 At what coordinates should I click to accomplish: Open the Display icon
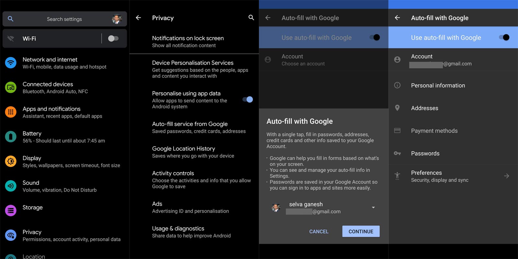(x=11, y=161)
